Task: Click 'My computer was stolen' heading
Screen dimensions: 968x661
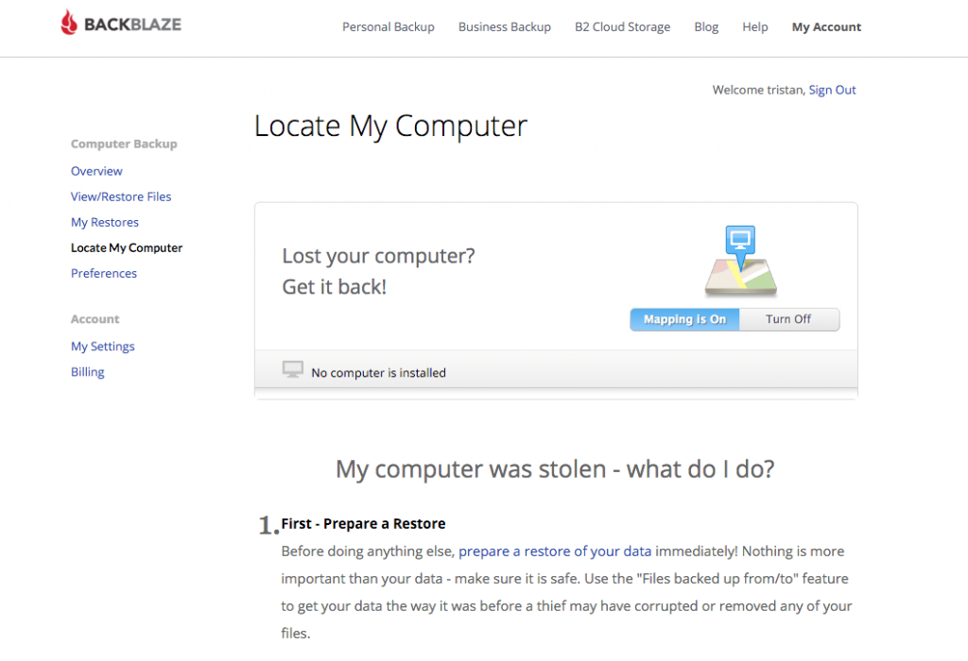Action: click(555, 469)
